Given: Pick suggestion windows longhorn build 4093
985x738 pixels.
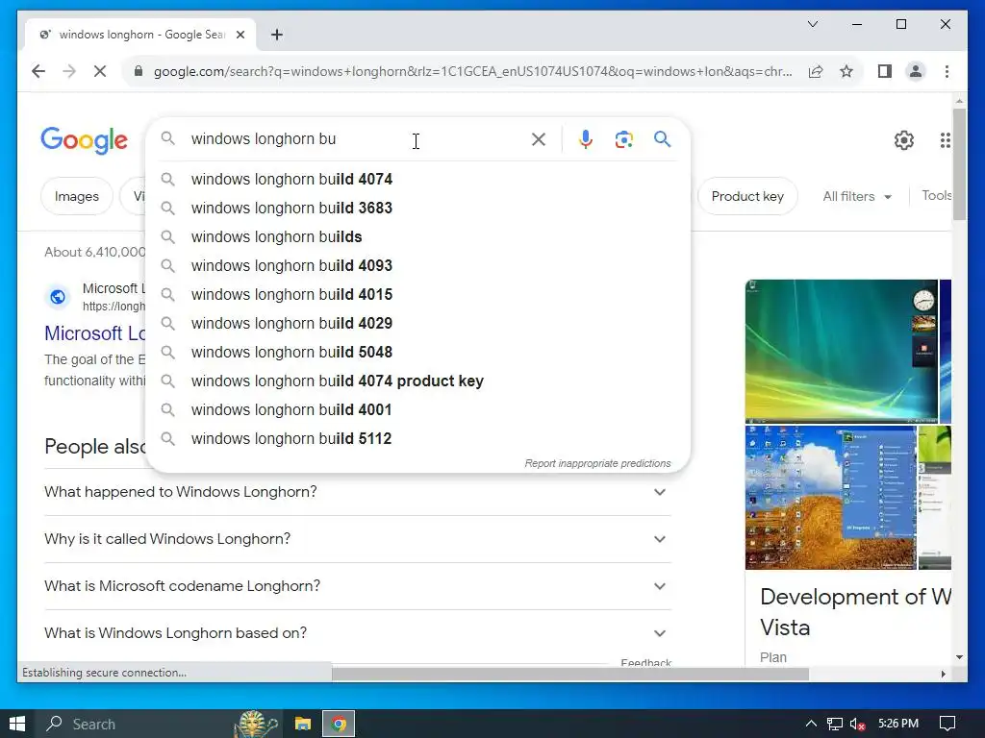Looking at the screenshot, I should tap(417, 265).
